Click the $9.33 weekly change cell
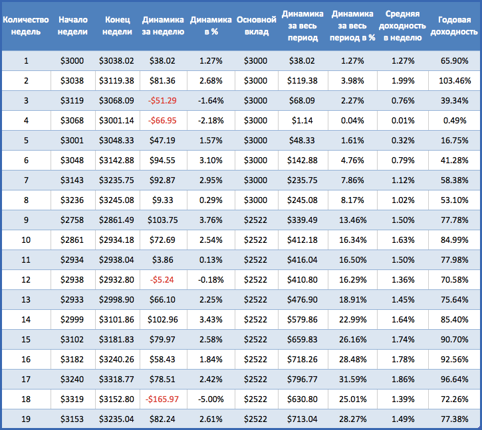This screenshot has height=430, width=482. (163, 200)
